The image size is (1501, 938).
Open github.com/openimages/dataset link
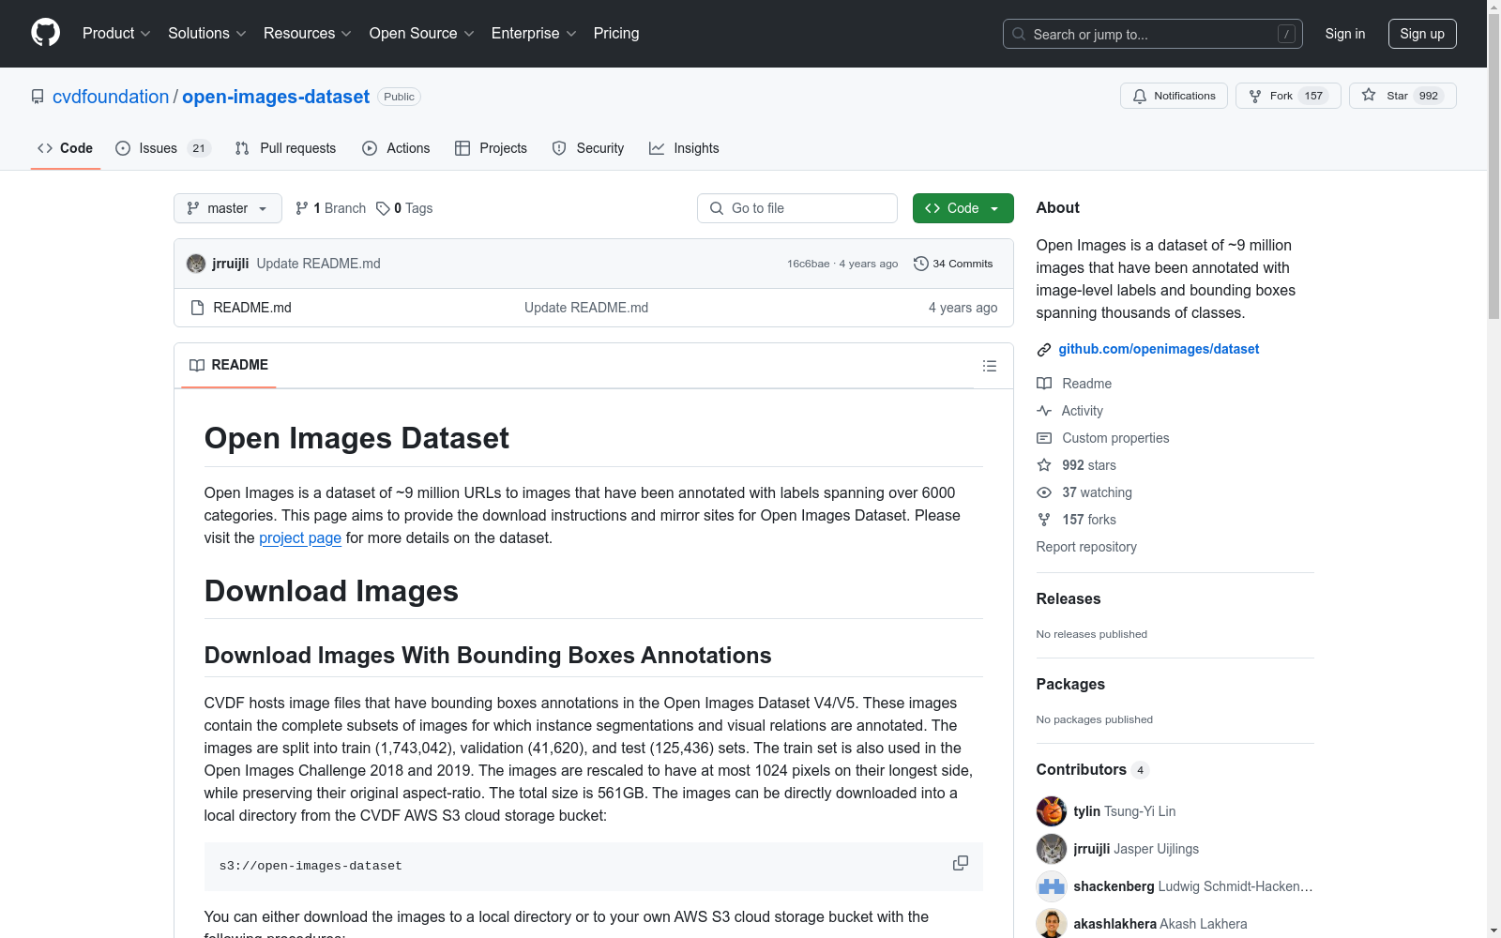pyautogui.click(x=1159, y=349)
